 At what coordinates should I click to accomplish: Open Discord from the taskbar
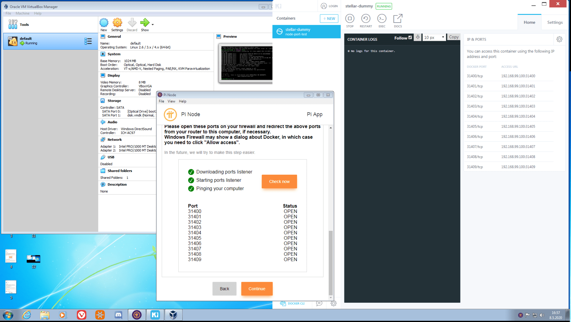[118, 315]
